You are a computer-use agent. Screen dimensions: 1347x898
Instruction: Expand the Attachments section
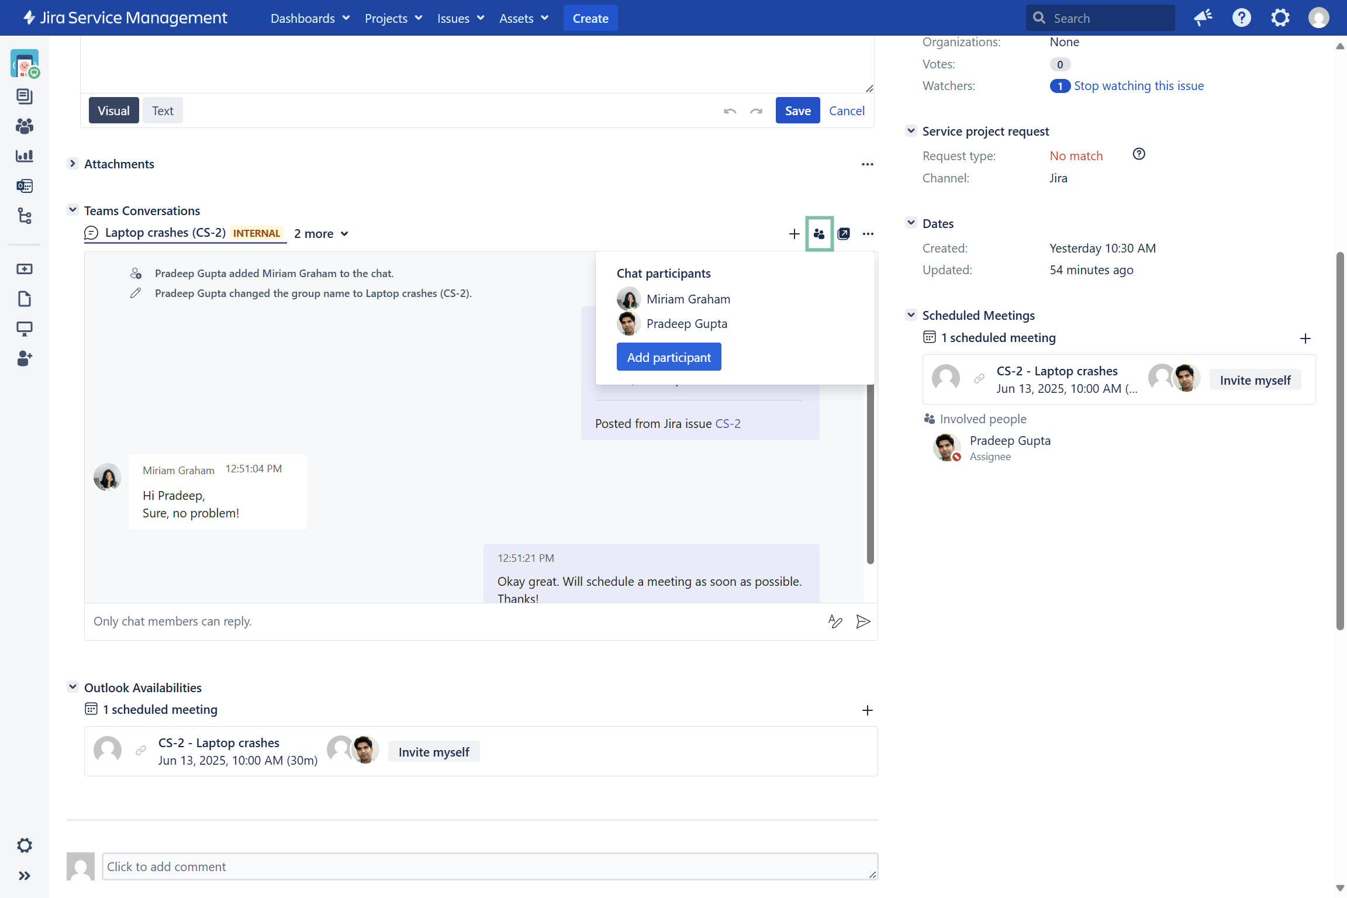72,164
